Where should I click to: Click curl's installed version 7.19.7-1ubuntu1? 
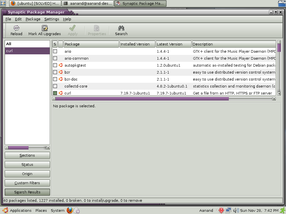pos(135,93)
